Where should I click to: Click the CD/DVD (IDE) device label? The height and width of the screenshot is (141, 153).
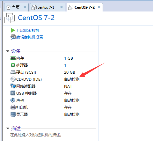pos(29,79)
